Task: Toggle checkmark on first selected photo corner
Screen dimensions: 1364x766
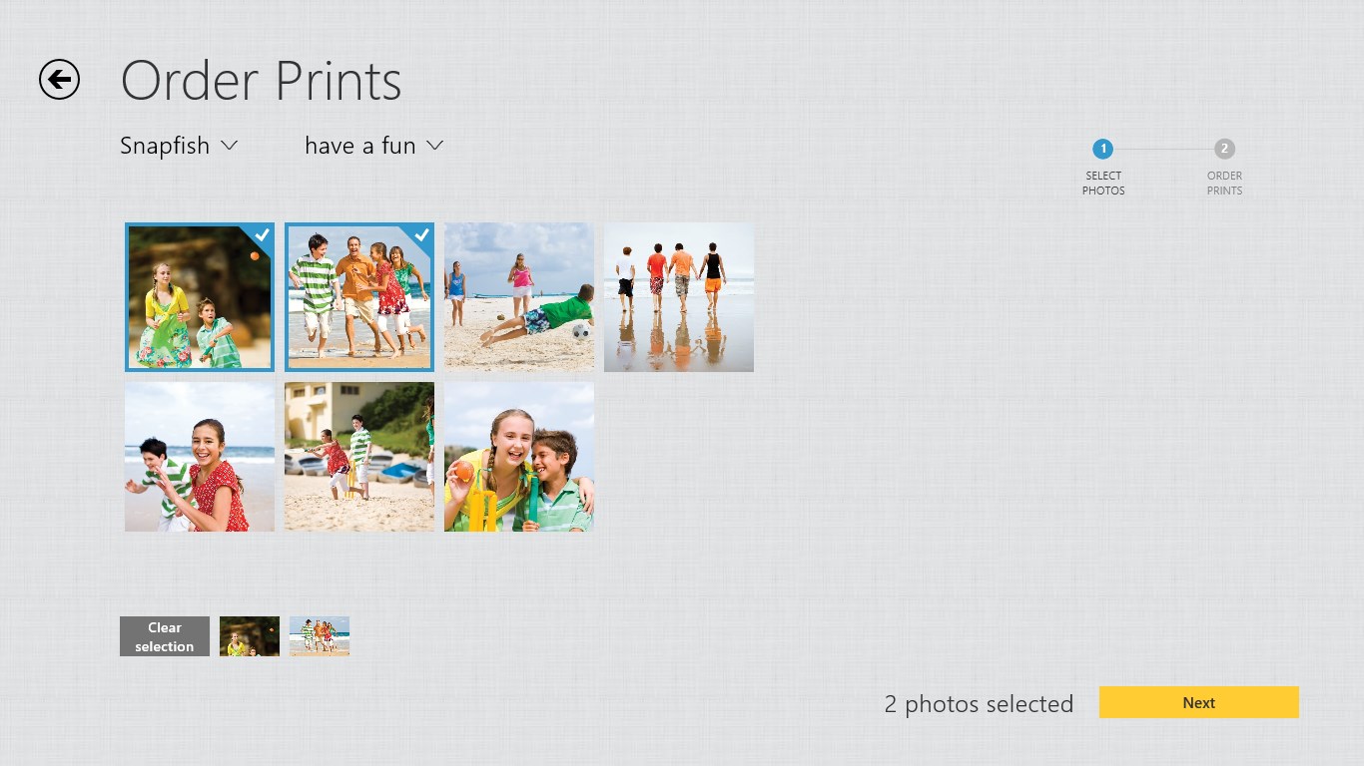Action: point(262,235)
